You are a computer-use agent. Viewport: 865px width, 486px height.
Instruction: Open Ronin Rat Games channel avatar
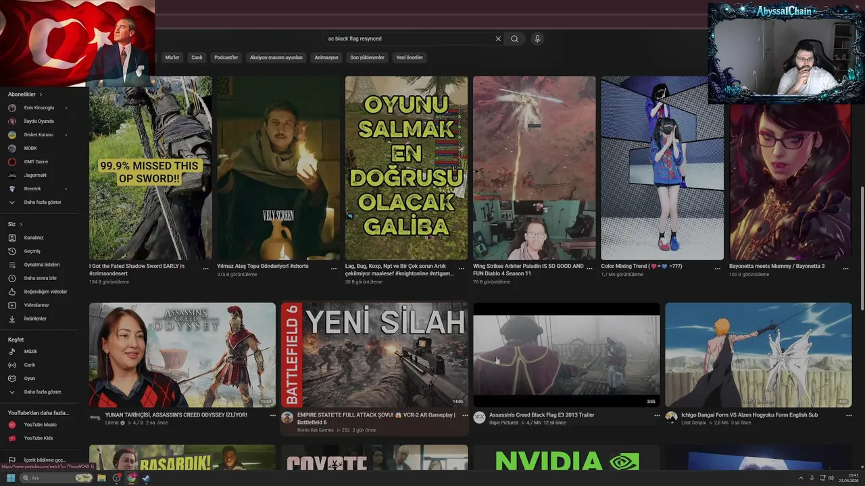287,418
